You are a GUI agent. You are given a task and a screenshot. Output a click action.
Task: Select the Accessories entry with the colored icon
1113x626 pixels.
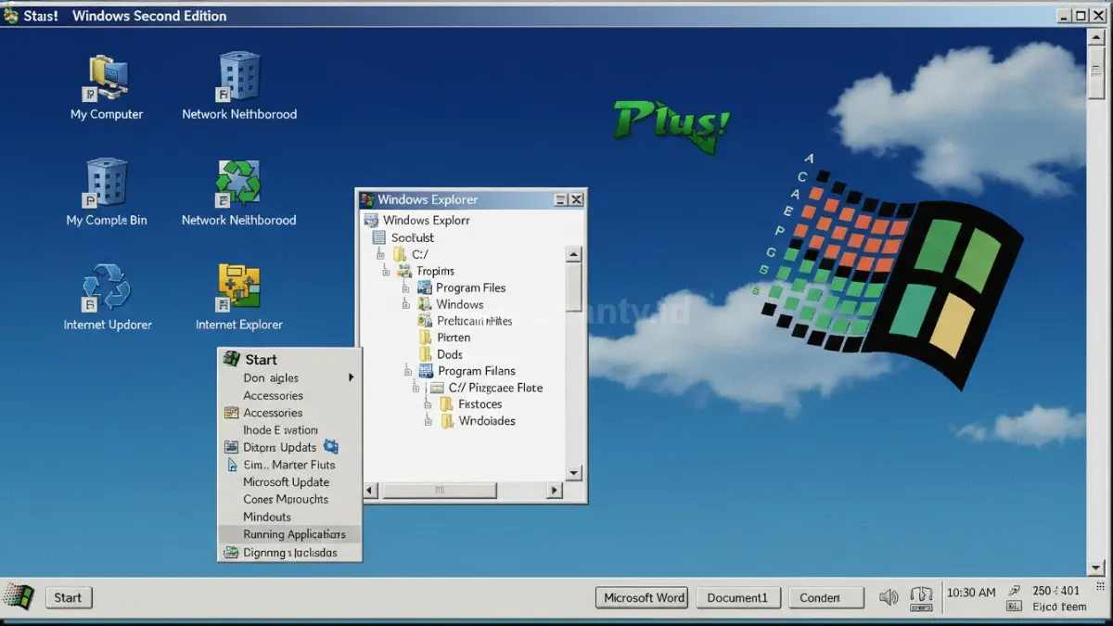[x=289, y=413]
